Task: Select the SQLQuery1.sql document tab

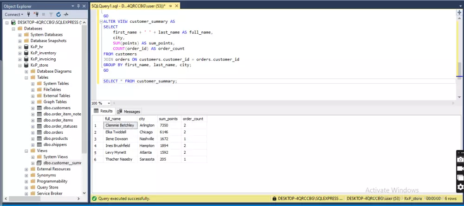Action: (x=129, y=6)
